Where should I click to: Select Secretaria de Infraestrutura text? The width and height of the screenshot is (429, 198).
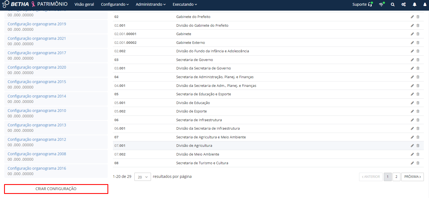199,120
